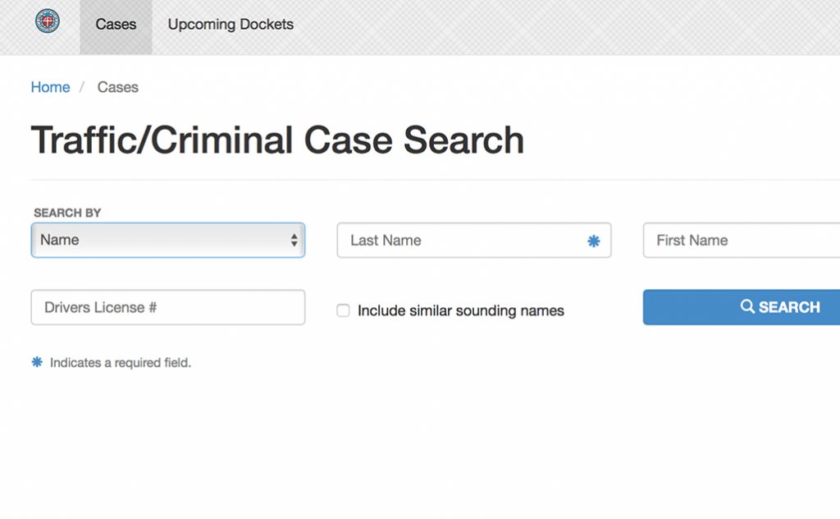Switch to the Upcoming Dockets tab

231,25
